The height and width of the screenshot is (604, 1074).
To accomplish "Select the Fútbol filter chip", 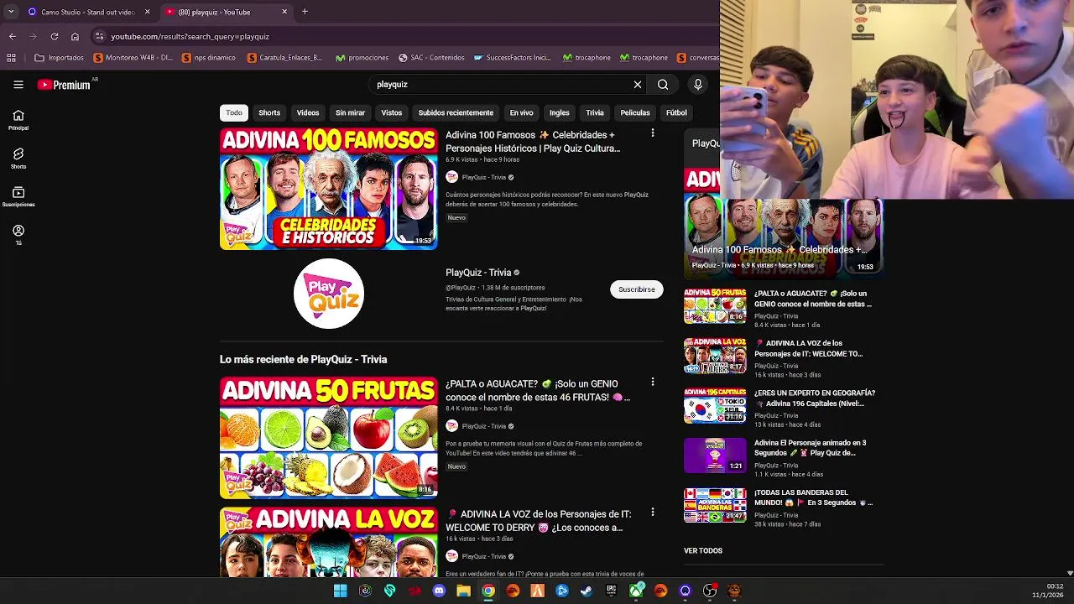I will pyautogui.click(x=676, y=112).
